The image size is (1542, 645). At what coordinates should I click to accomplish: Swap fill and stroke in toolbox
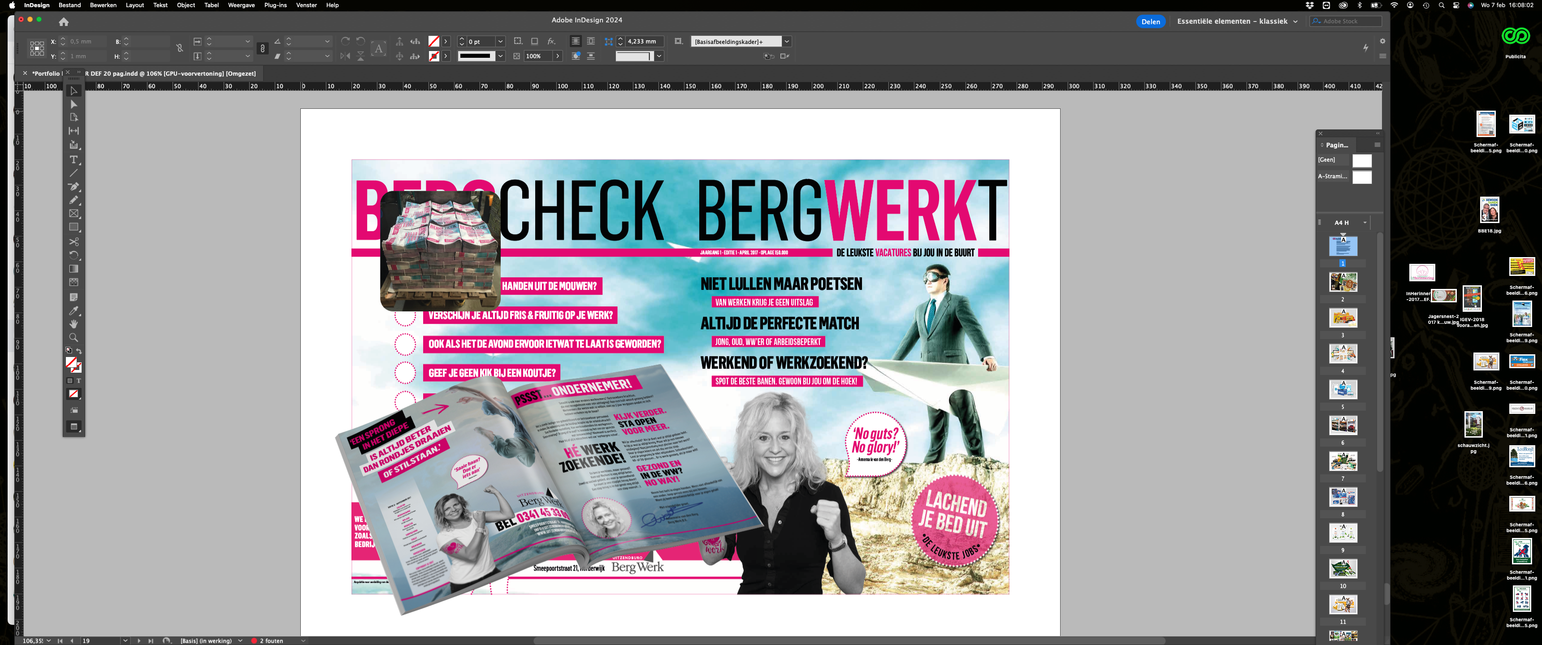point(79,351)
